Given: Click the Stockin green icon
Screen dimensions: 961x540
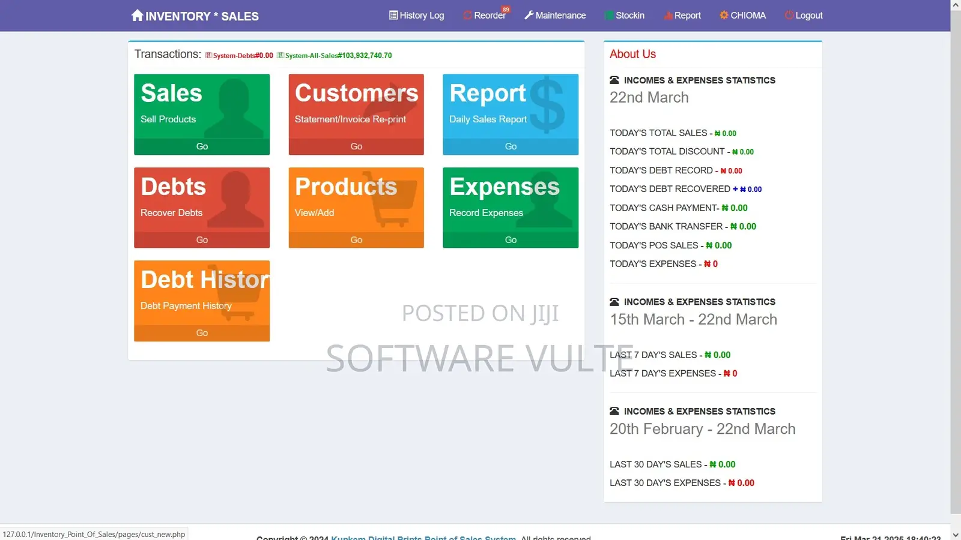Looking at the screenshot, I should coord(609,16).
